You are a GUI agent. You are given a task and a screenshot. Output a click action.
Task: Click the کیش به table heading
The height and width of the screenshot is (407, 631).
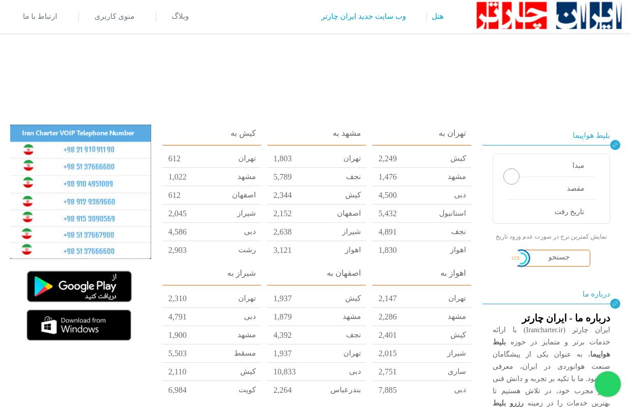243,133
